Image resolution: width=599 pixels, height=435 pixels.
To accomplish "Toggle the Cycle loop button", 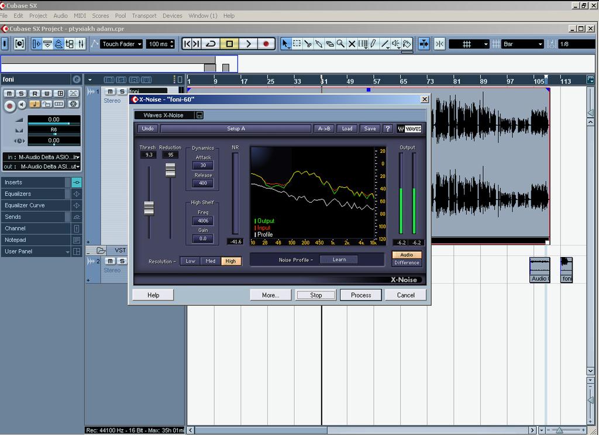I will pos(211,44).
